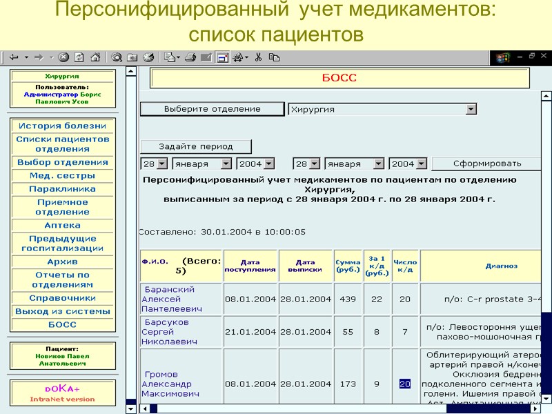Open the Хирургия department dropdown
This screenshot has width=552, height=414.
click(383, 109)
